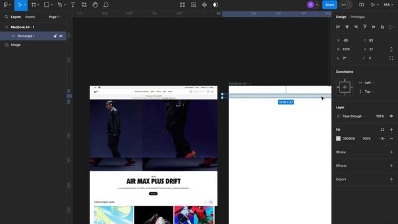Remove the D9D9D9 fill with minus
Viewport: 398px width, 224px height.
391,139
